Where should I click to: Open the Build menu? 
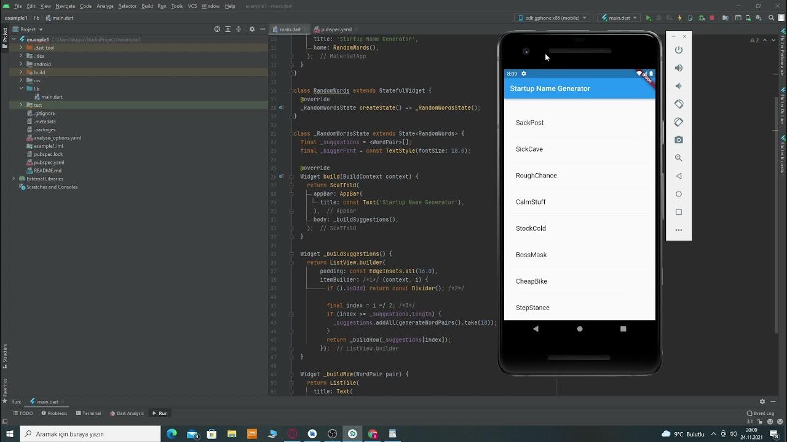tap(147, 6)
